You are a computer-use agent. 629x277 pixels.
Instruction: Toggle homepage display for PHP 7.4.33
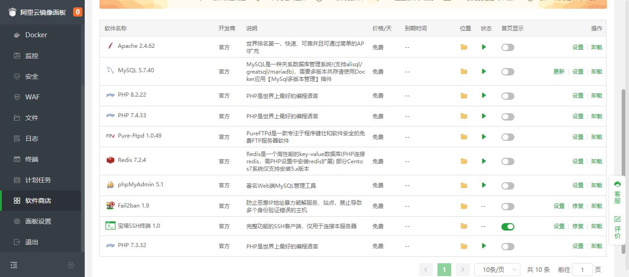tap(508, 117)
